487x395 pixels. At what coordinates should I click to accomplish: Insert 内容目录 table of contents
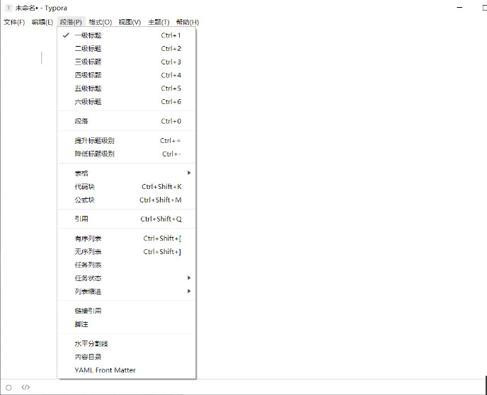[127, 357]
